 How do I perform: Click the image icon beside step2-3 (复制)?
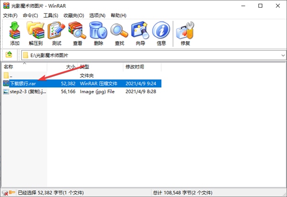tap(6, 91)
